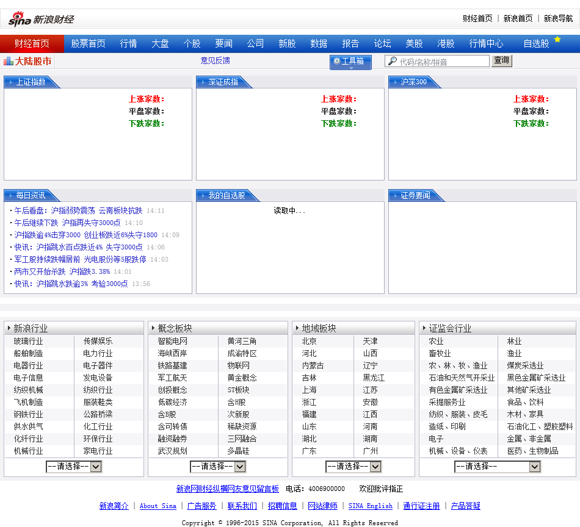Select 煤炭采选业 industry
The height and width of the screenshot is (527, 580).
tap(525, 365)
